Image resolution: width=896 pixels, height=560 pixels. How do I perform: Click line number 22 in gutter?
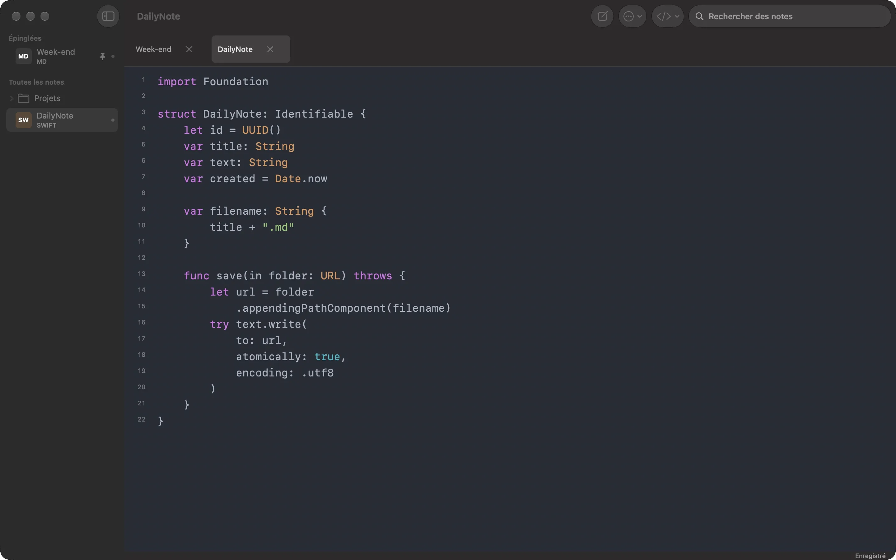[142, 419]
